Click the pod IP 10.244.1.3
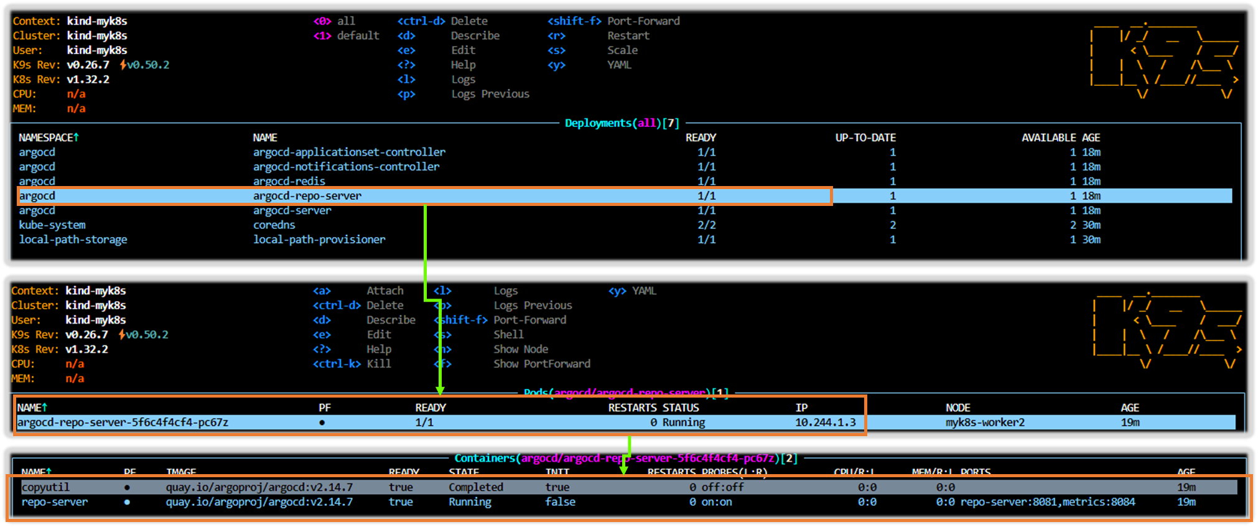This screenshot has height=527, width=1258. click(x=825, y=422)
